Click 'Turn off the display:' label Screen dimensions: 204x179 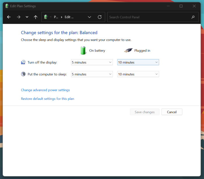(x=42, y=62)
